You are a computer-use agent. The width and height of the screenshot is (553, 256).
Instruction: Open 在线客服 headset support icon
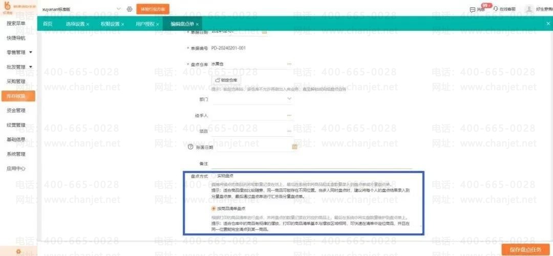tap(496, 9)
